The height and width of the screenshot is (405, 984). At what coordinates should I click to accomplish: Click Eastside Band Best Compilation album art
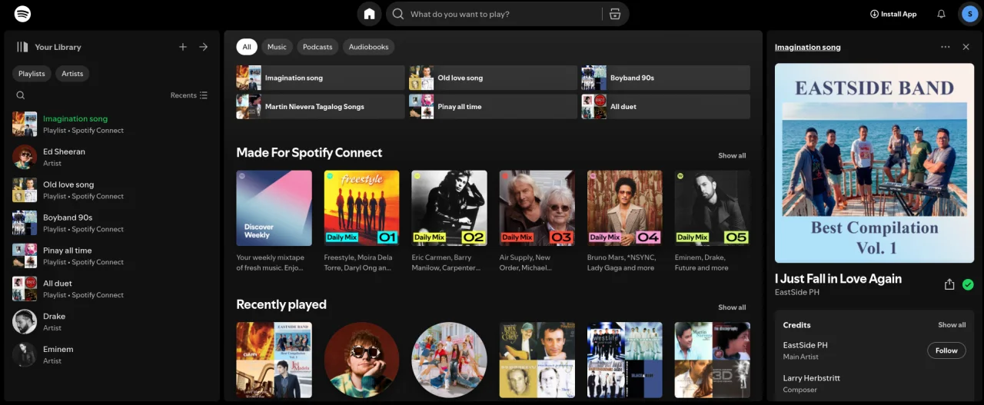(x=874, y=163)
